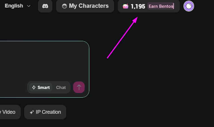Screen dimensions: 214x127
Task: Select the IP Creation option
Action: pyautogui.click(x=45, y=112)
